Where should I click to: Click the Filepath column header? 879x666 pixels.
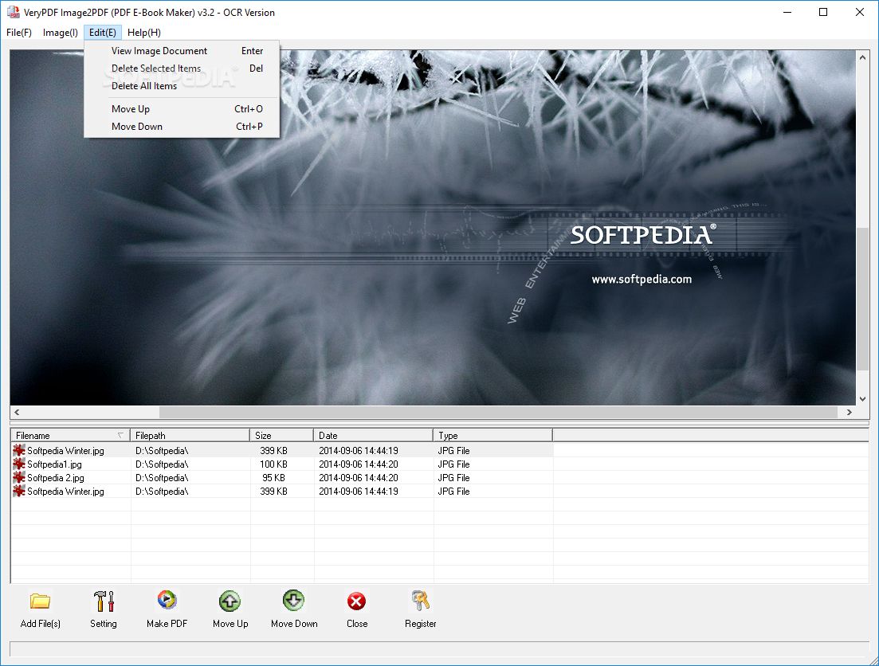point(190,436)
